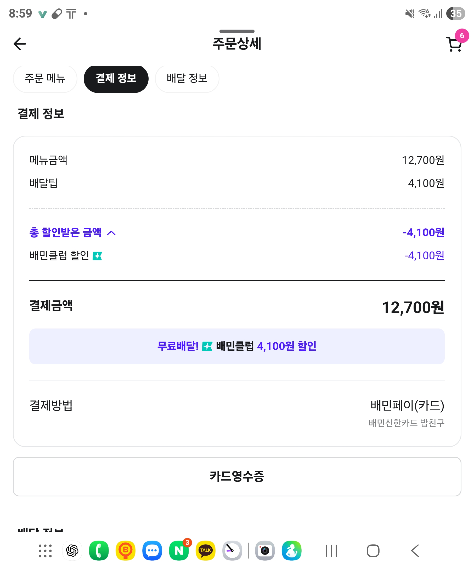The width and height of the screenshot is (474, 570).
Task: Tap the back arrow in header
Action: click(20, 44)
